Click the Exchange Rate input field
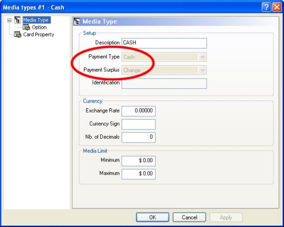The image size is (284, 227). tap(138, 111)
